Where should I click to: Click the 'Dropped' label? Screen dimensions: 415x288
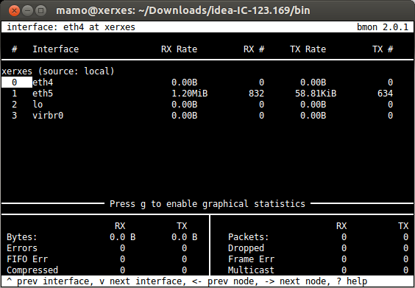pos(246,248)
